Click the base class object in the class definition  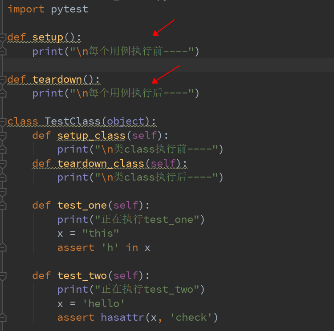126,122
